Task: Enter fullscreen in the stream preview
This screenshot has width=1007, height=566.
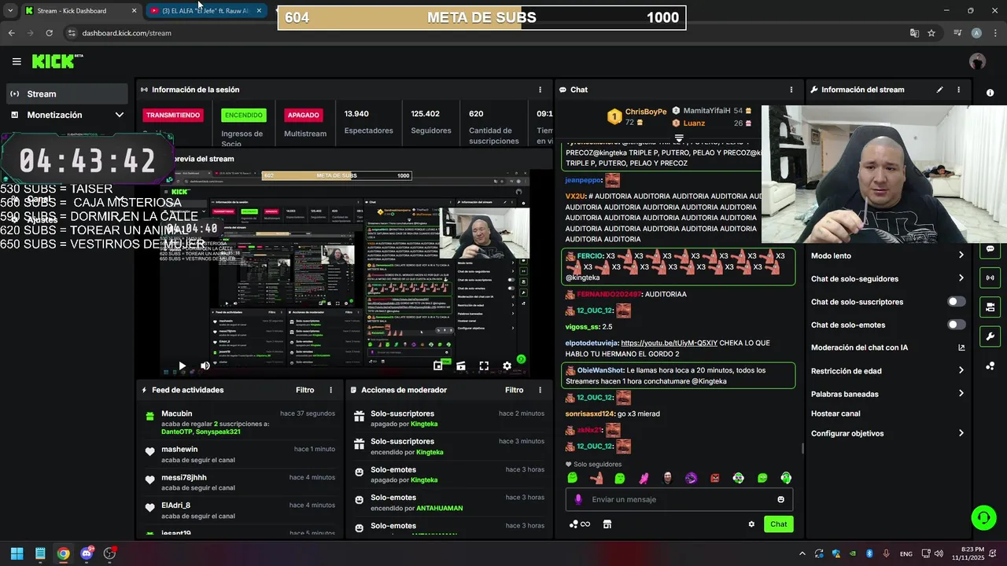Action: click(x=484, y=366)
